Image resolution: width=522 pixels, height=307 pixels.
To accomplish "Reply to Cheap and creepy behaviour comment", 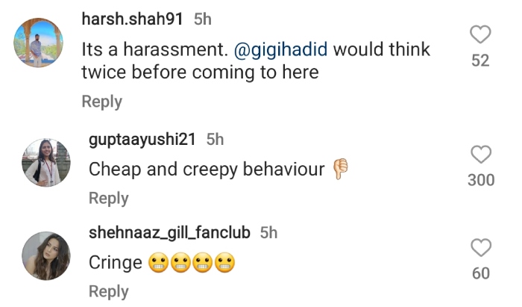I will point(109,198).
